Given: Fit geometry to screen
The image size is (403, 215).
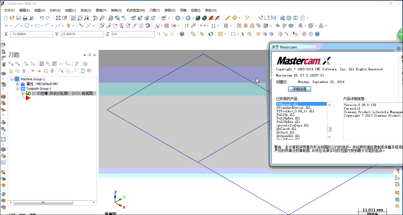Looking at the screenshot, I should point(58,18).
